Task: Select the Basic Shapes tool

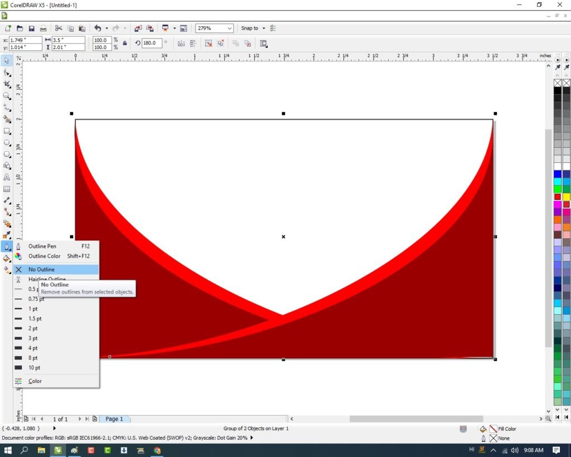Action: [x=7, y=166]
